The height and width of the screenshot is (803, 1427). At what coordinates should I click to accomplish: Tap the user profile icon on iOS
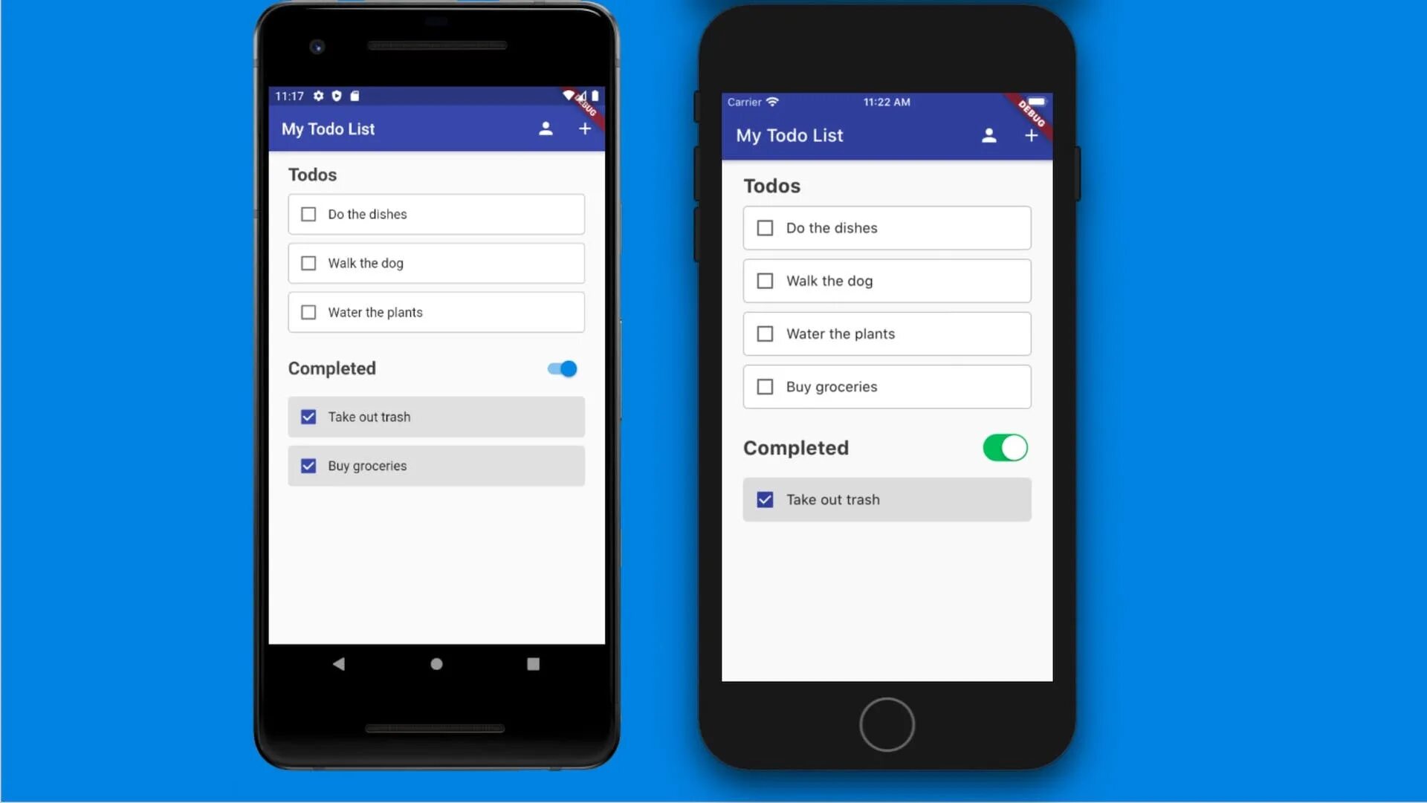pyautogui.click(x=988, y=134)
